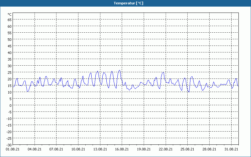This screenshot has width=251, height=157.
Task: Select the 55 y-axis label
Action: pyautogui.click(x=10, y=33)
